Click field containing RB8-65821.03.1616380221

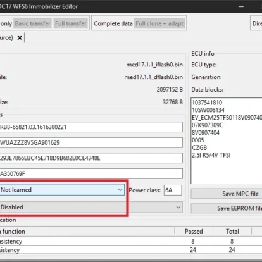click(x=91, y=127)
